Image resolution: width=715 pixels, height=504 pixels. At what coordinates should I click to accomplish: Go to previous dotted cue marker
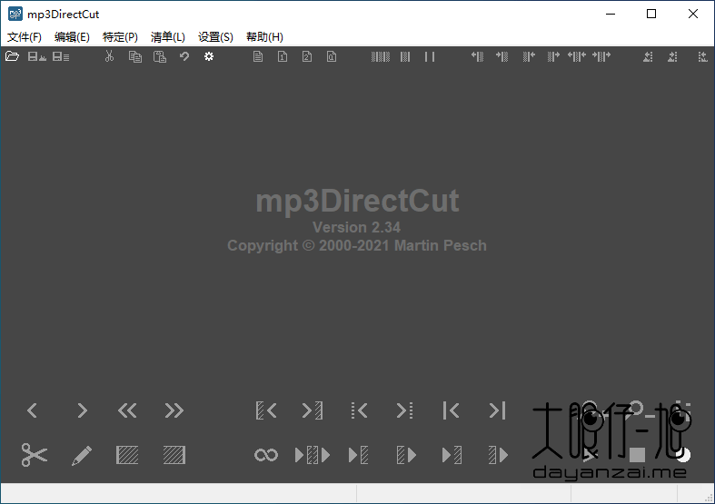click(360, 410)
